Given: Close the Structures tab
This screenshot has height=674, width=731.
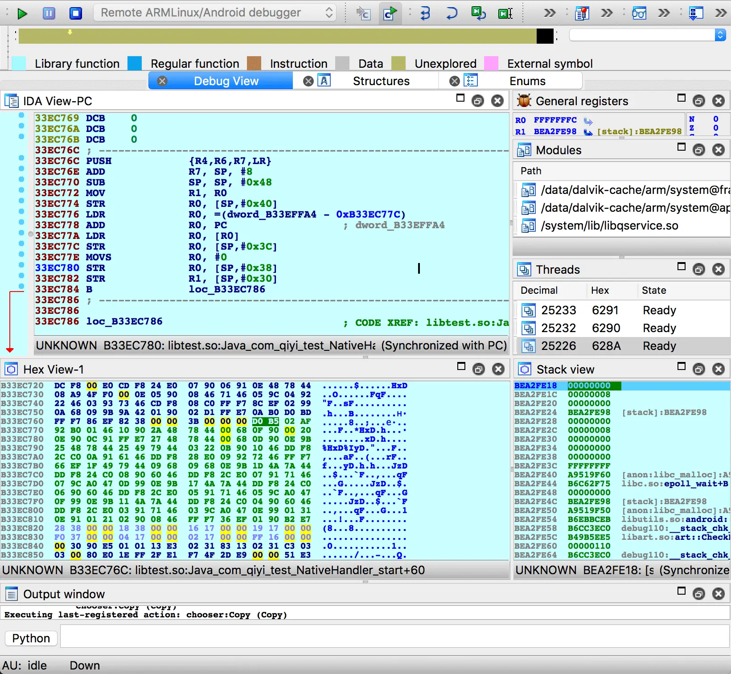Looking at the screenshot, I should 308,81.
